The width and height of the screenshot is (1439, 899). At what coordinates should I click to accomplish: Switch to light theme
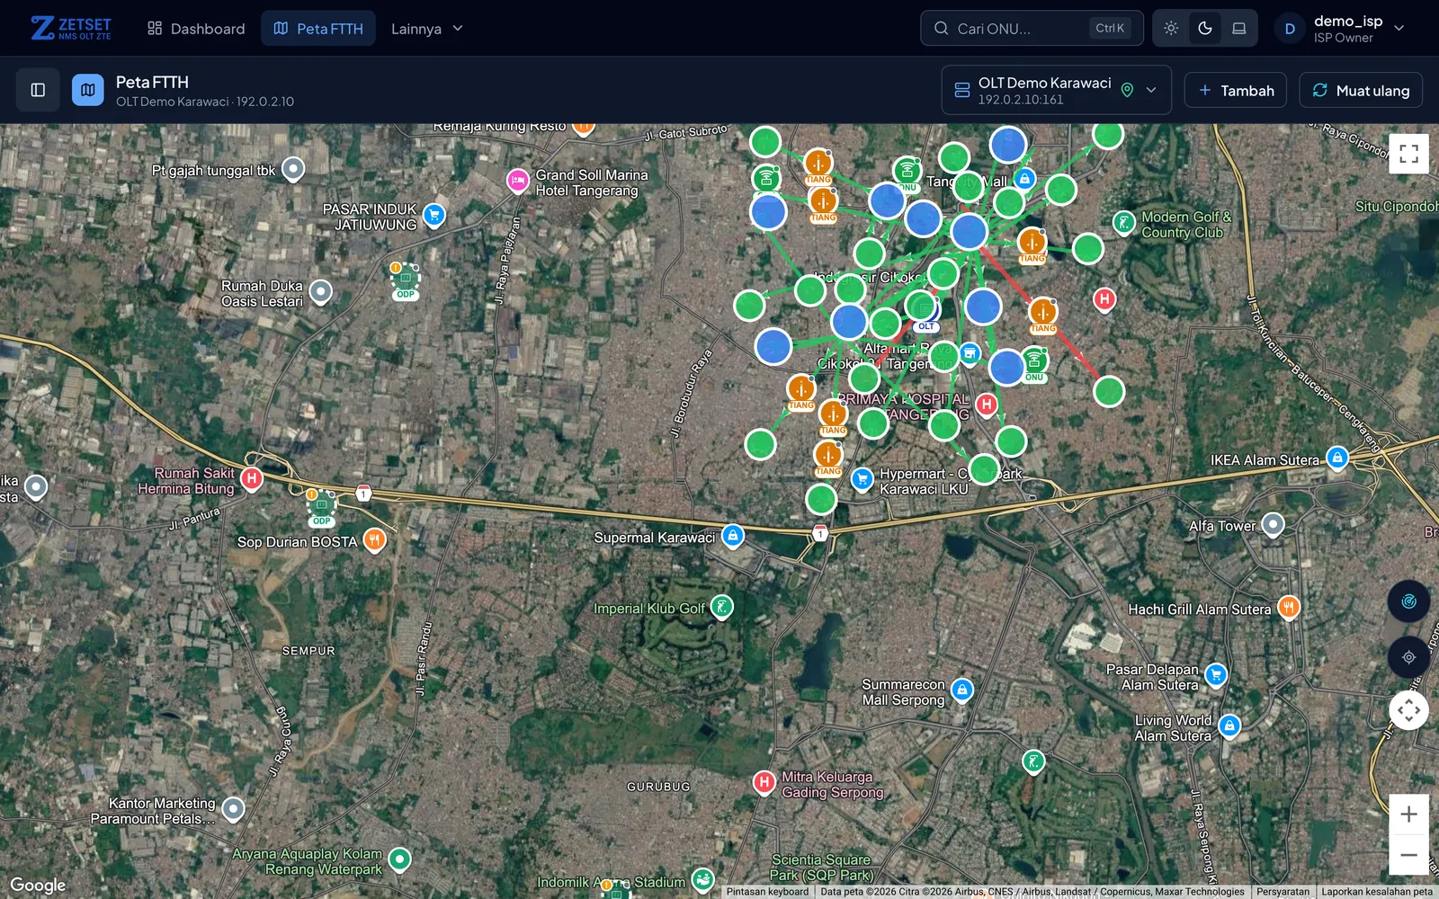(x=1170, y=28)
